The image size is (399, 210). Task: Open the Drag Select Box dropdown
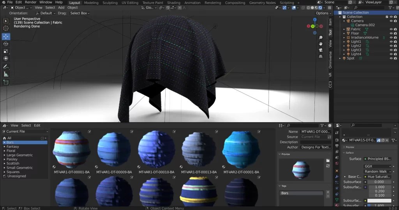[x=79, y=13]
